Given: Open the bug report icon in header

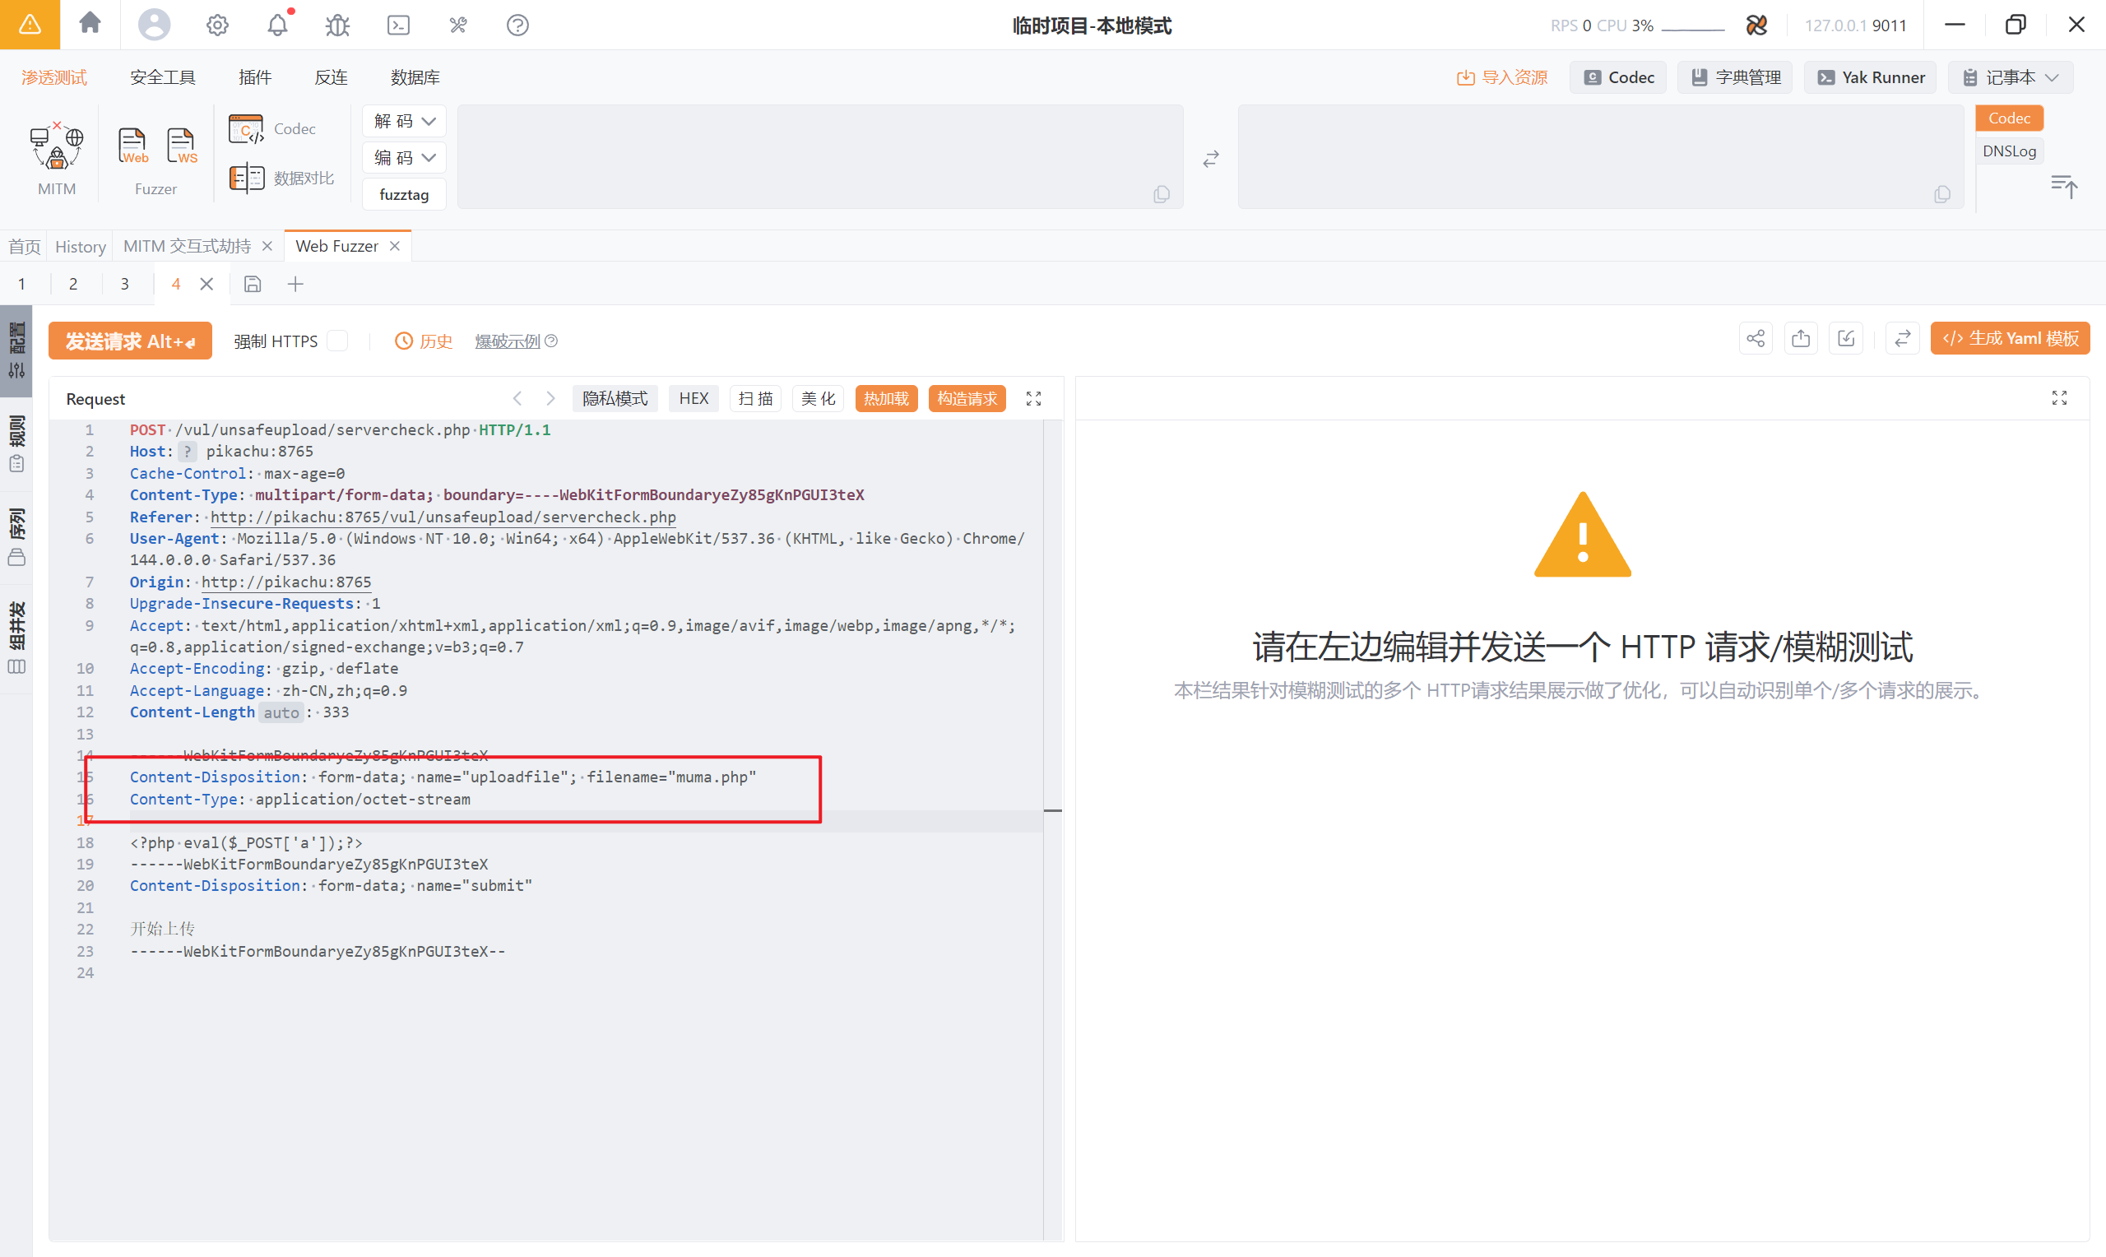Looking at the screenshot, I should (x=337, y=26).
